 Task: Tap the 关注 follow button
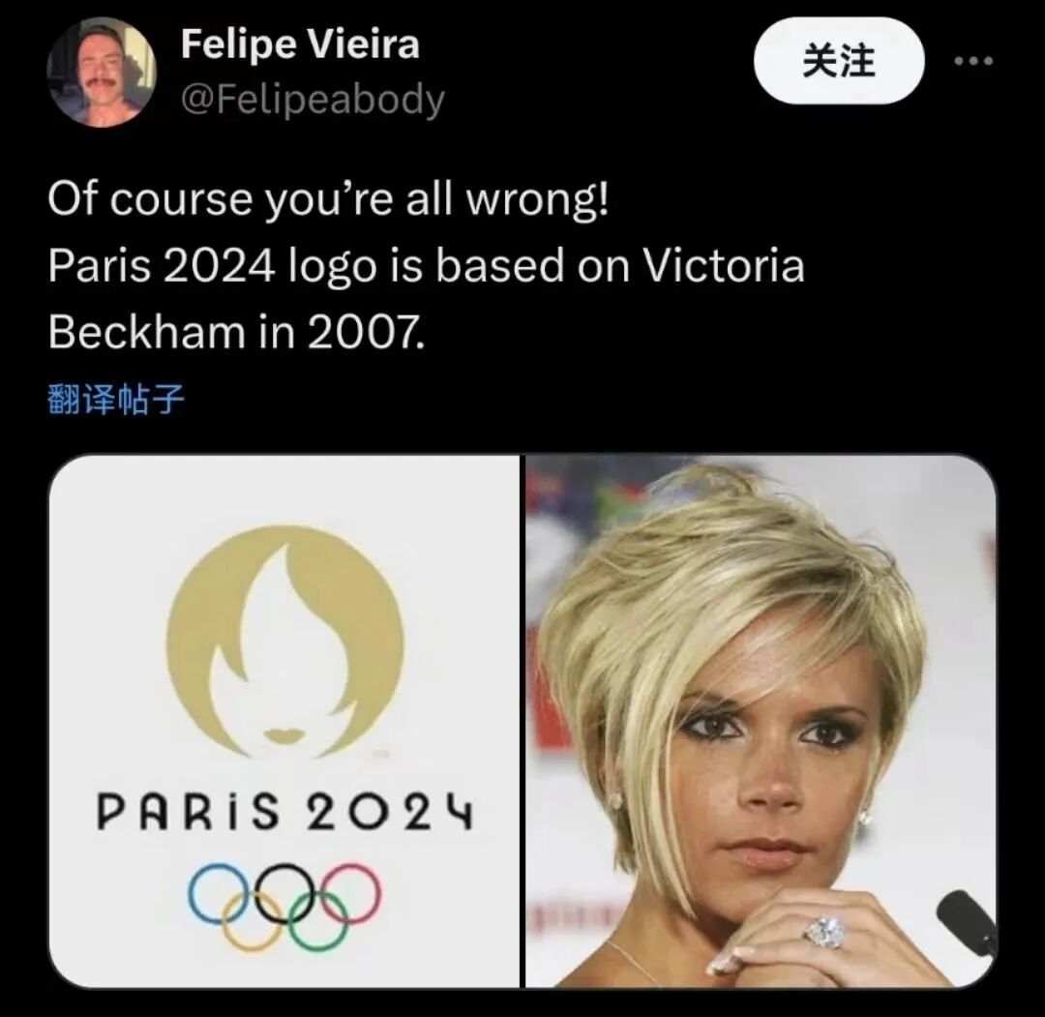coord(839,61)
